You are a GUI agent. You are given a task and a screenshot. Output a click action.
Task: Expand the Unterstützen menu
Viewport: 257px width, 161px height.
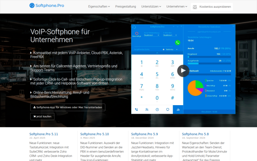pyautogui.click(x=151, y=6)
